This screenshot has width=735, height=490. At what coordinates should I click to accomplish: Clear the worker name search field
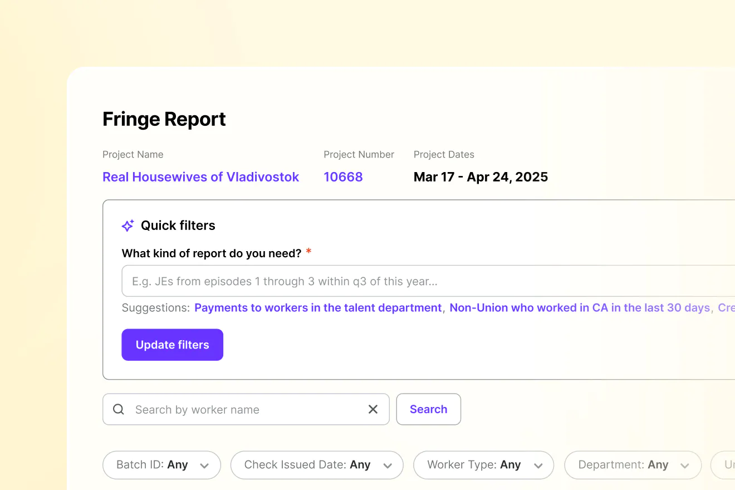[373, 409]
